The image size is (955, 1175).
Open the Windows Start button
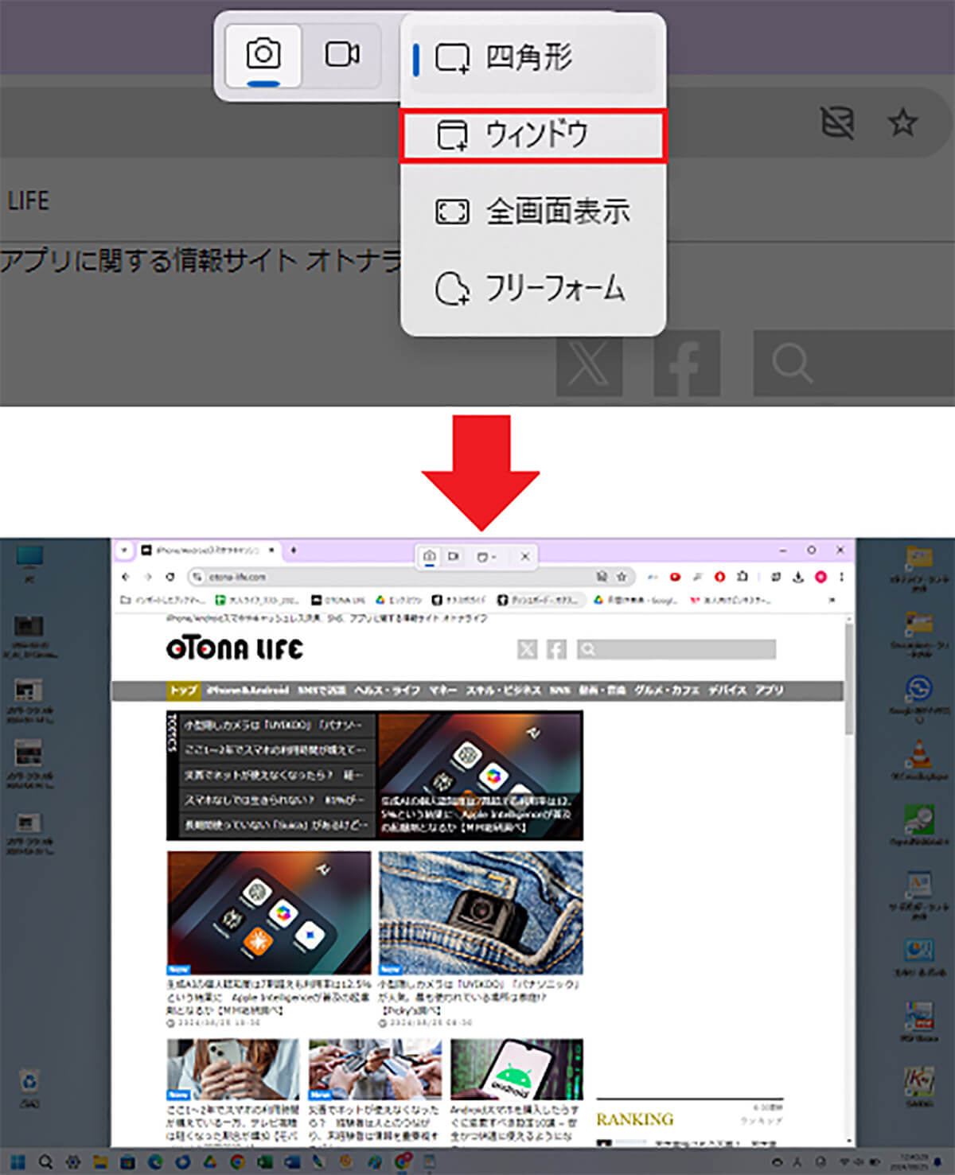coord(18,1161)
